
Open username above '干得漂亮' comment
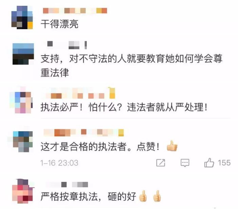pos(75,11)
